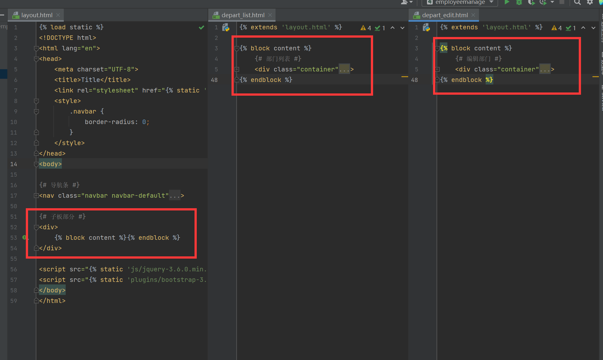Click the yellow warning stripe marker in depart_list.html
The height and width of the screenshot is (360, 603).
point(404,77)
